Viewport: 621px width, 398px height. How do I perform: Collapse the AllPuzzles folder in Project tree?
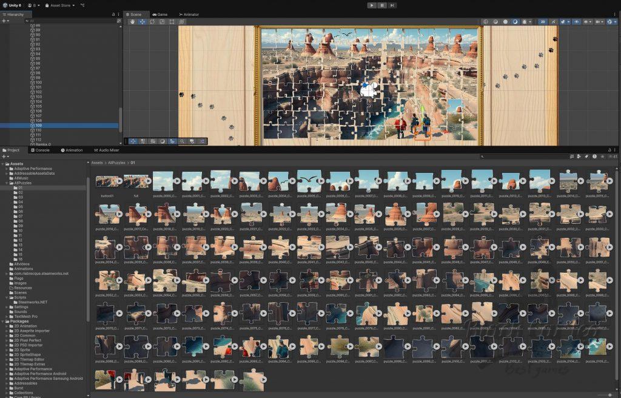click(x=7, y=183)
